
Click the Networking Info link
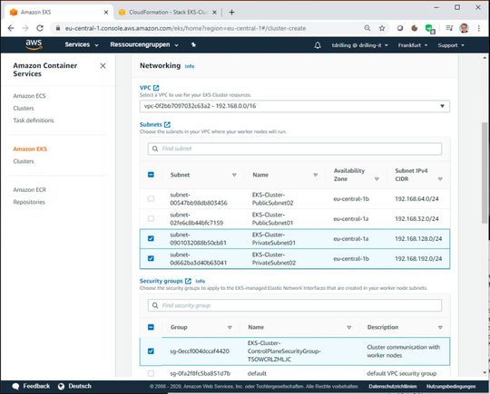[190, 66]
